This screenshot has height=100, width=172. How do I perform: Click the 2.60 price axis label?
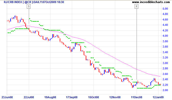(165, 74)
